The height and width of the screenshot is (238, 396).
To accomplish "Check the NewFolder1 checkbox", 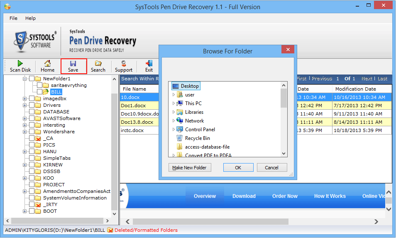I will coord(32,79).
